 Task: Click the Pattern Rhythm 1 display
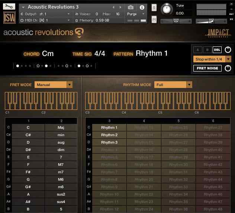point(151,53)
